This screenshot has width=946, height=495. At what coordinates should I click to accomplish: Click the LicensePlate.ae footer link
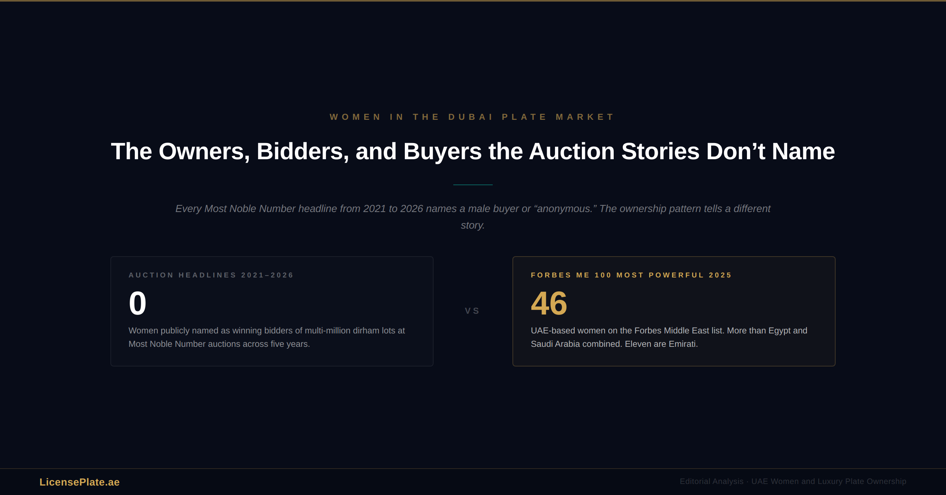click(79, 482)
